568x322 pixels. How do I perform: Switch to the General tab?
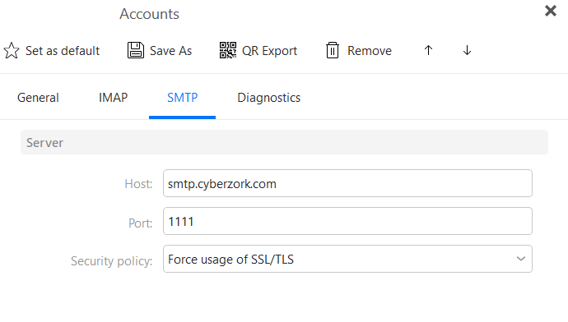point(38,98)
